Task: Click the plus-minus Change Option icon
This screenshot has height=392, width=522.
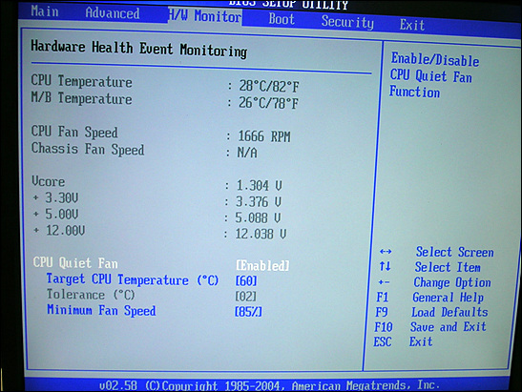Action: 384,282
